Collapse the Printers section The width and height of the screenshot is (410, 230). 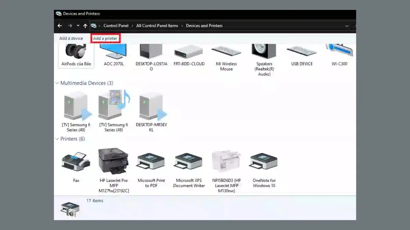pyautogui.click(x=57, y=139)
